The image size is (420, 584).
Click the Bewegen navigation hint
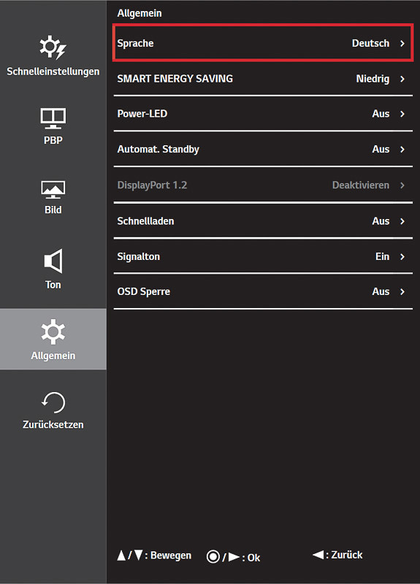tap(171, 556)
